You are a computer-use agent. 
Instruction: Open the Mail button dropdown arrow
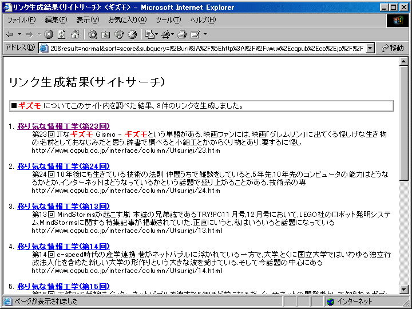157,34
